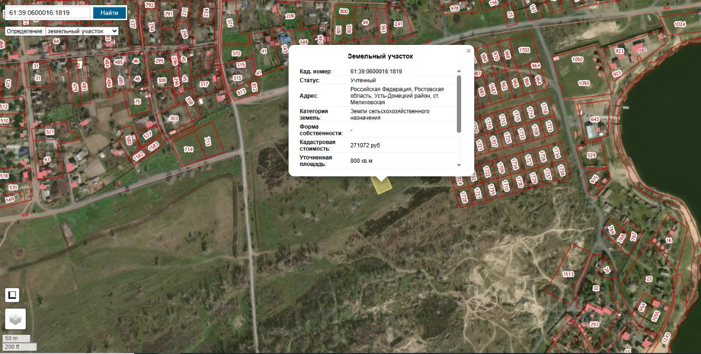Click the Найти search button

(109, 13)
